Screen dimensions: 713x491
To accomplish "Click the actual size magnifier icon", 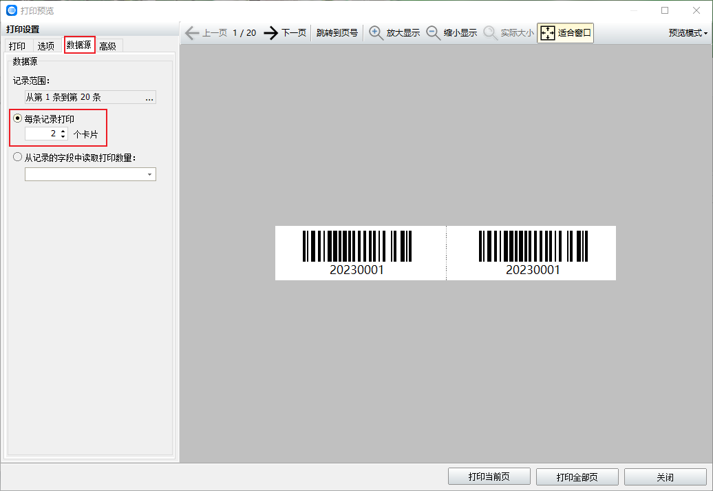I will (490, 33).
